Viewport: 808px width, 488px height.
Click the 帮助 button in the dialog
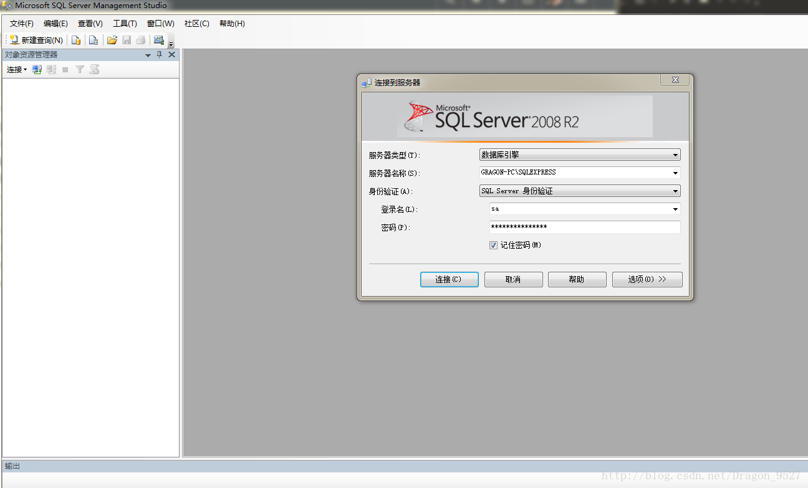click(577, 279)
